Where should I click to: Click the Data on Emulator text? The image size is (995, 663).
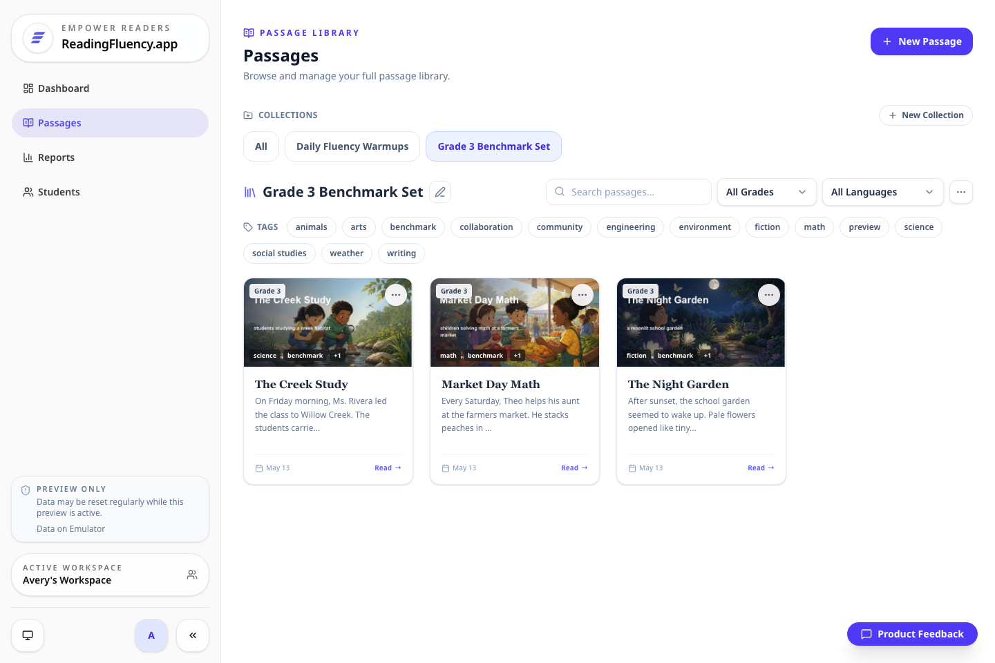point(70,529)
